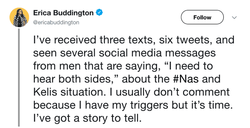Click the Erica Buddington display name
The height and width of the screenshot is (128, 250).
(x=63, y=13)
